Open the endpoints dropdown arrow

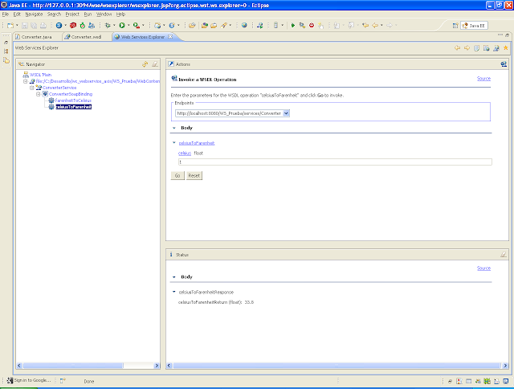pos(286,113)
